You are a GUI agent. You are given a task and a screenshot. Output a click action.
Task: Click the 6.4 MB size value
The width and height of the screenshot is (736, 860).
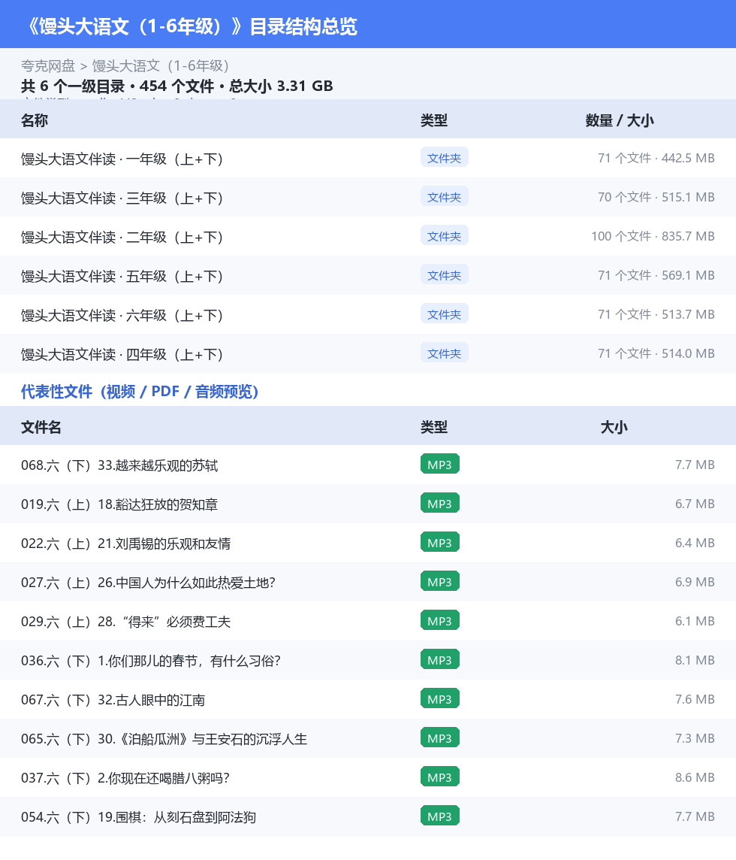click(695, 543)
